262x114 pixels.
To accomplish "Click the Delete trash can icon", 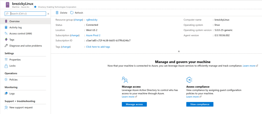I will pyautogui.click(x=57, y=13).
